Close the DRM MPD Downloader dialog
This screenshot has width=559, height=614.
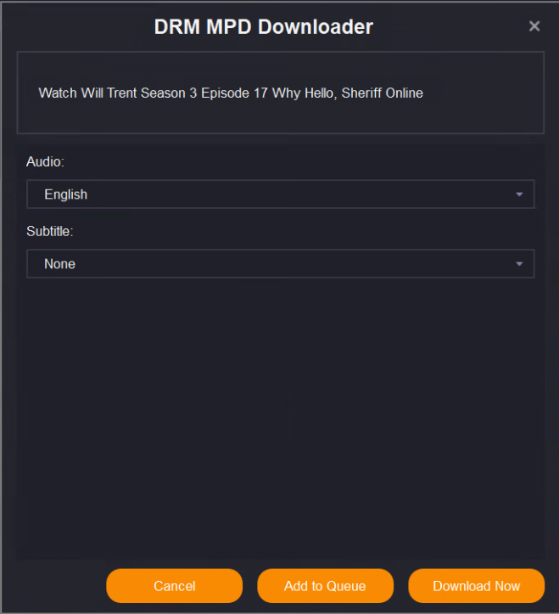[534, 26]
